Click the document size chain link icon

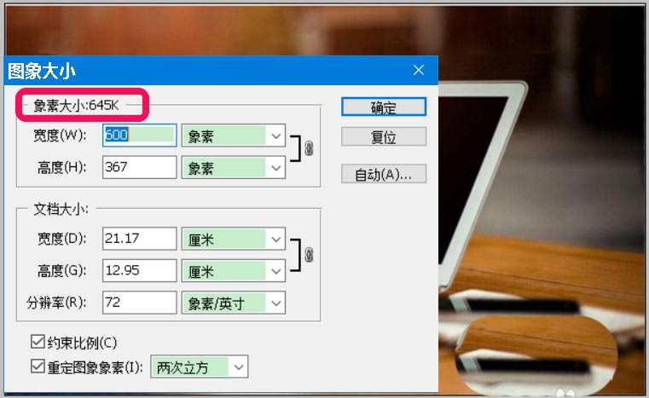[309, 256]
